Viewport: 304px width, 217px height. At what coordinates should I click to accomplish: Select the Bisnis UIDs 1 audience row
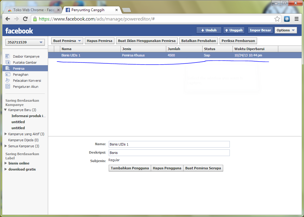[175, 55]
